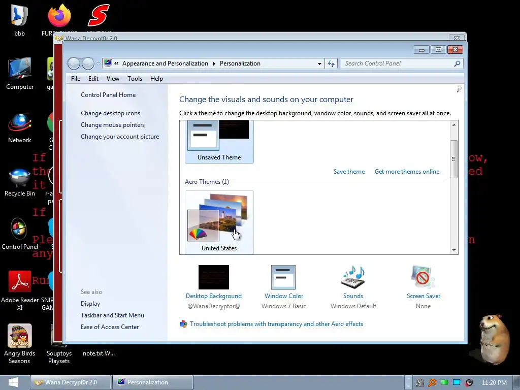This screenshot has height=390, width=520.
Task: Click the orange magnifier tray icon
Action: point(432,383)
